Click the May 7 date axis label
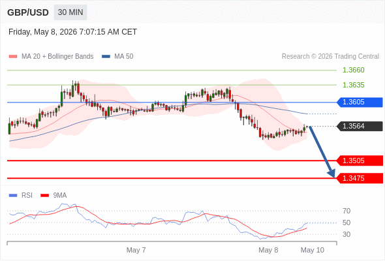This screenshot has height=261, width=385. click(136, 250)
